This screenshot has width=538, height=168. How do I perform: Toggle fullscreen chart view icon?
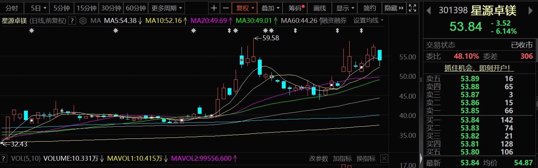pyautogui.click(x=412, y=8)
